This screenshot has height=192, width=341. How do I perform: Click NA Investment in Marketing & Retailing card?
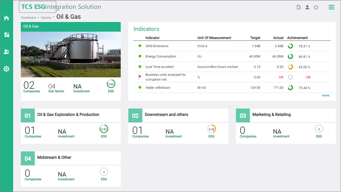(281, 133)
